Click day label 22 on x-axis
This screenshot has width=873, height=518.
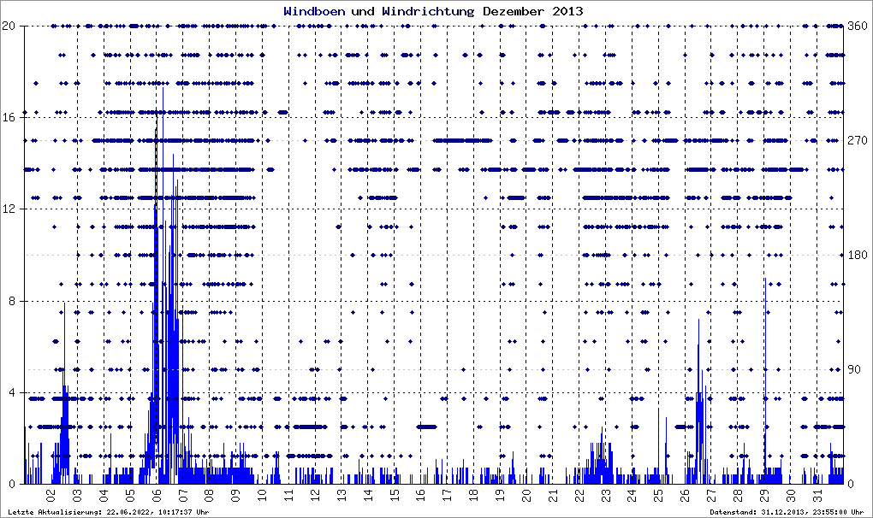click(579, 495)
